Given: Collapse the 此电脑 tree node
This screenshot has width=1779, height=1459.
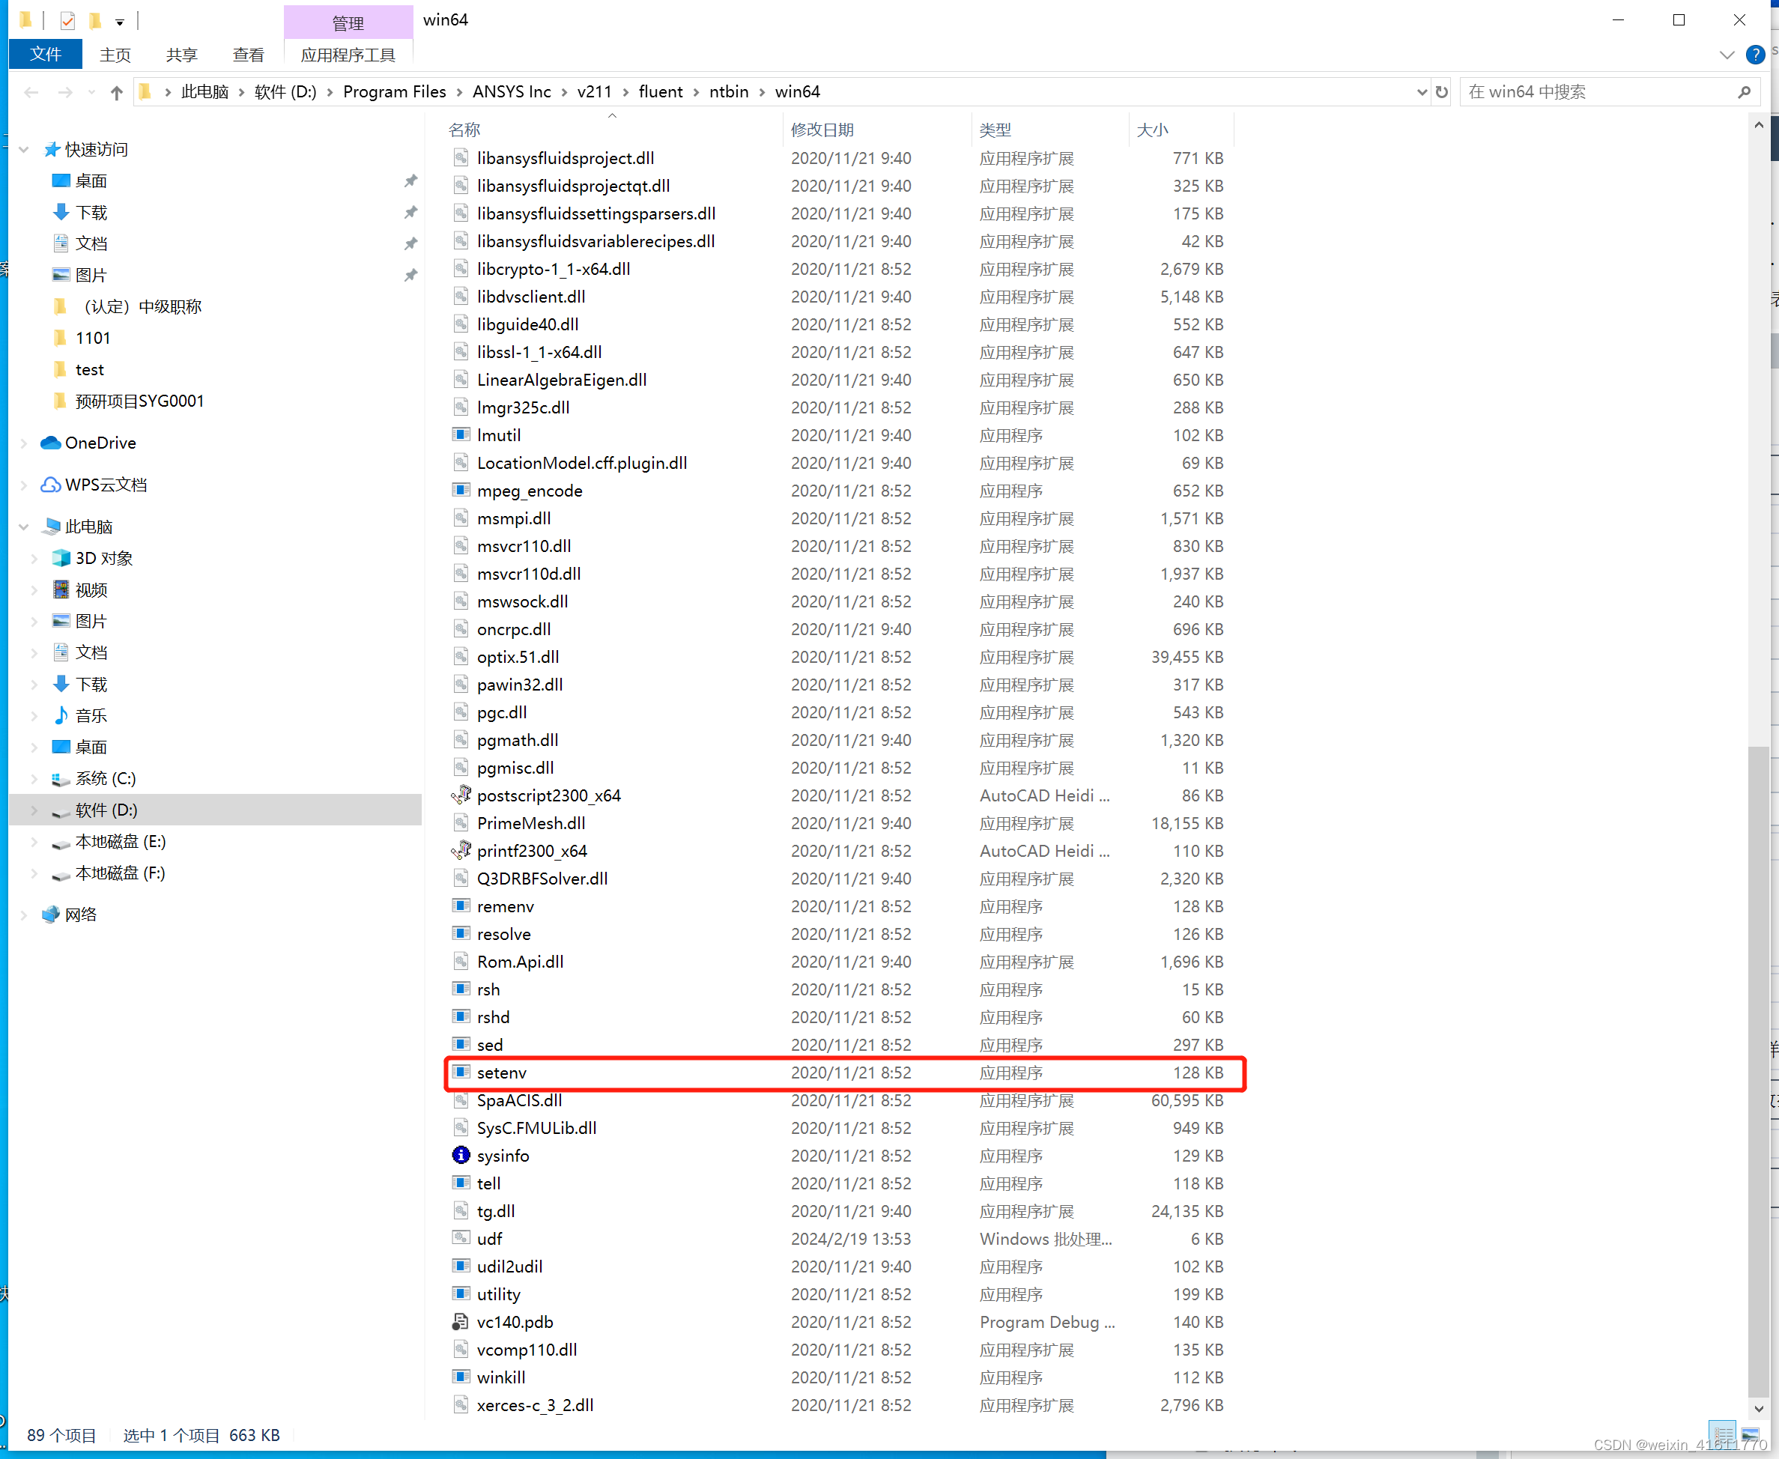Looking at the screenshot, I should point(22,526).
